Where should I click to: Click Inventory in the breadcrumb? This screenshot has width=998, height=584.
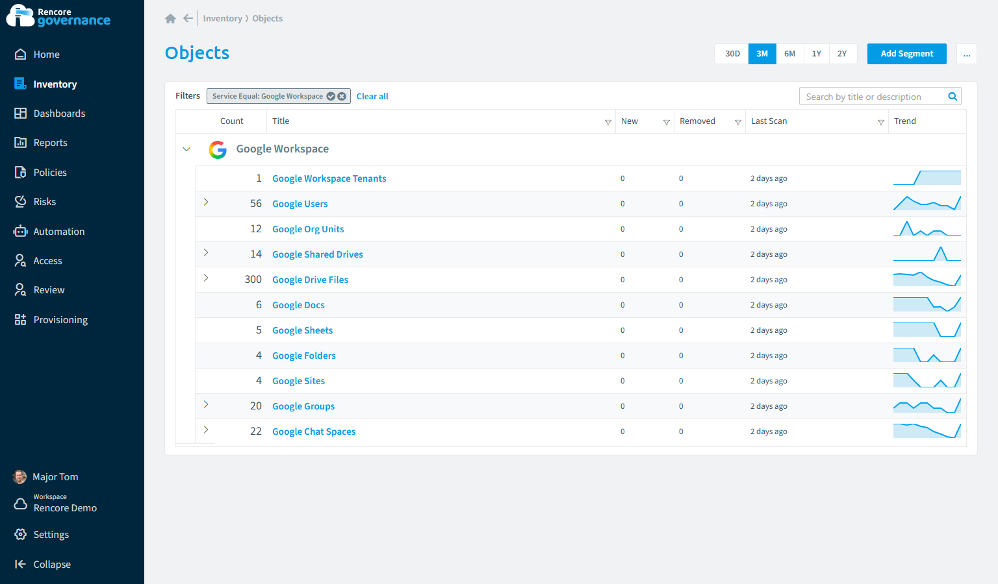pyautogui.click(x=222, y=18)
